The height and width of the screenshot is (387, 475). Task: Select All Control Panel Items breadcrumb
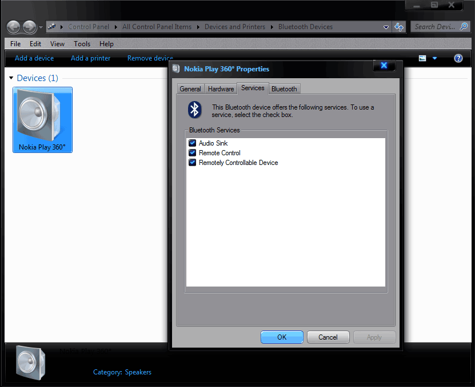click(x=157, y=27)
